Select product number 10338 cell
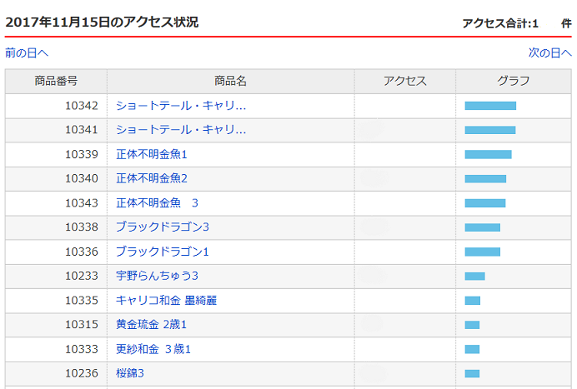This screenshot has width=577, height=389. 56,227
